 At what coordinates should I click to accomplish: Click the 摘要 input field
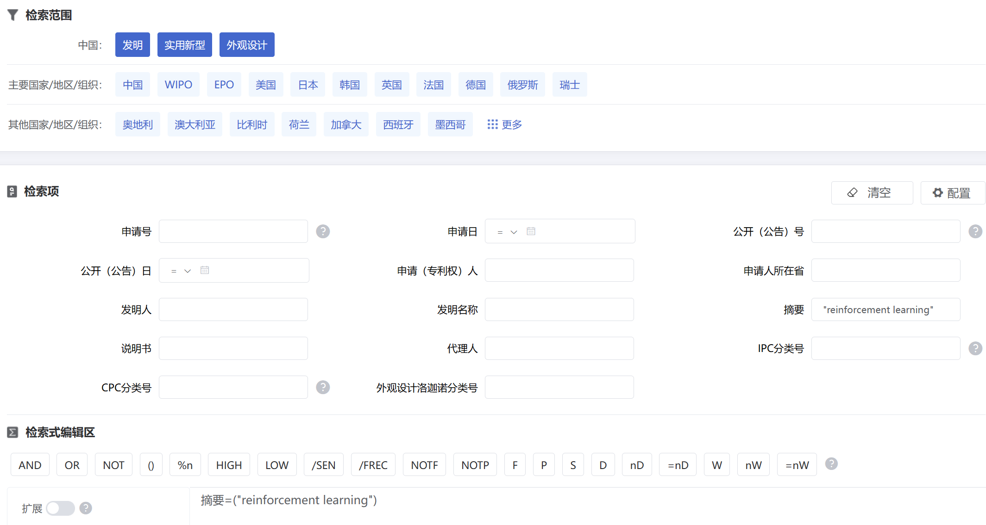click(885, 309)
